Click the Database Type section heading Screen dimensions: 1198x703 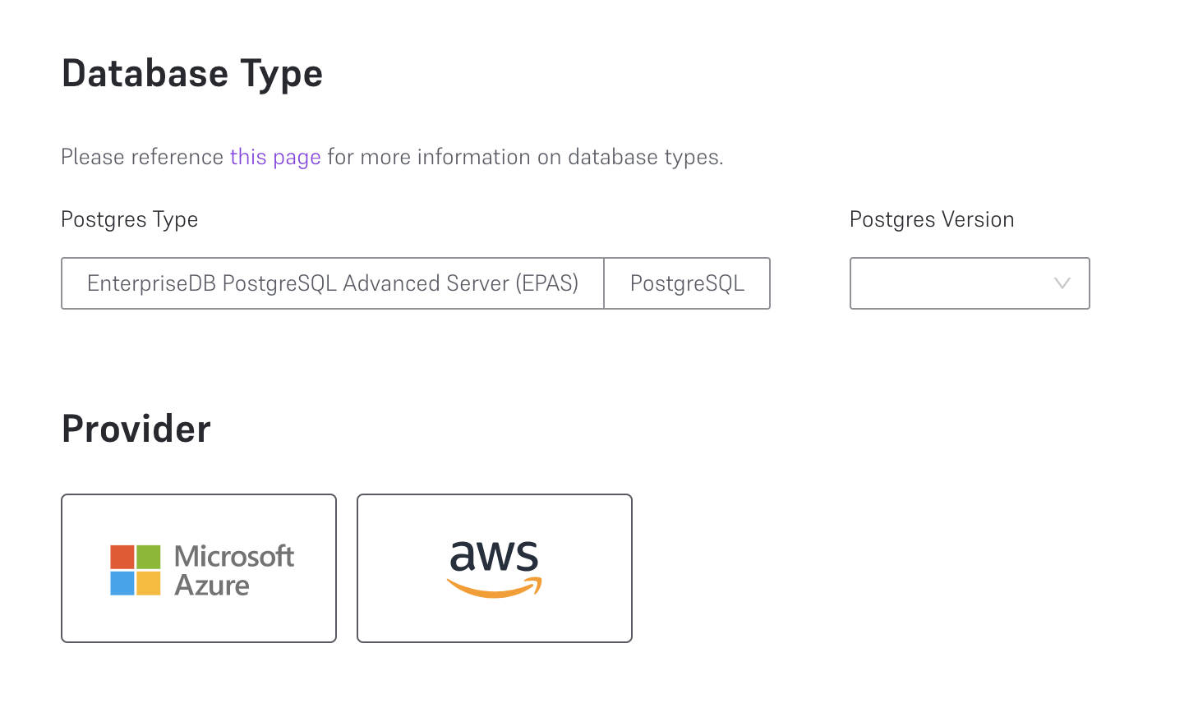click(192, 74)
